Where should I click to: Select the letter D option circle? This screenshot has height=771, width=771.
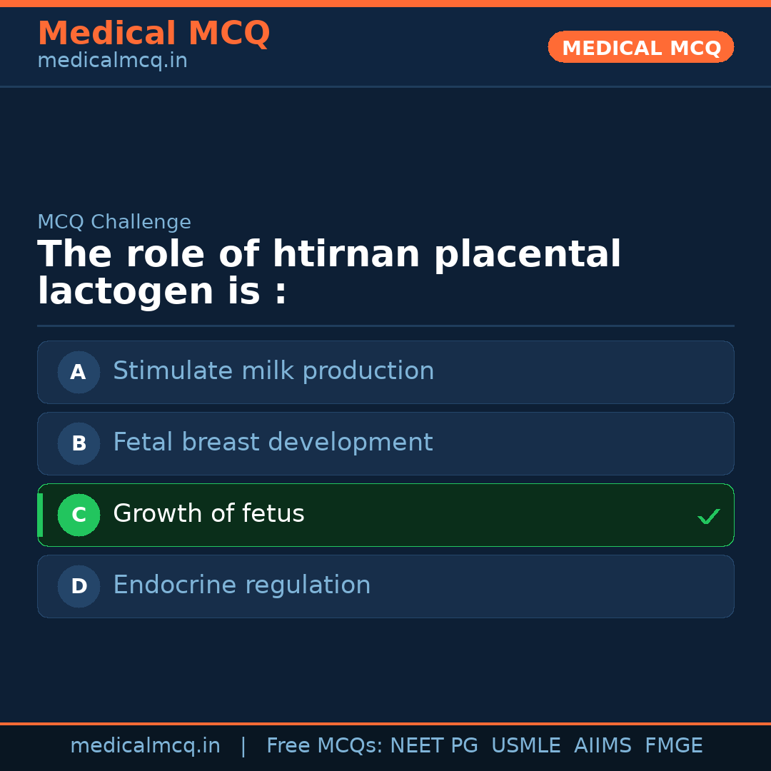pos(79,586)
